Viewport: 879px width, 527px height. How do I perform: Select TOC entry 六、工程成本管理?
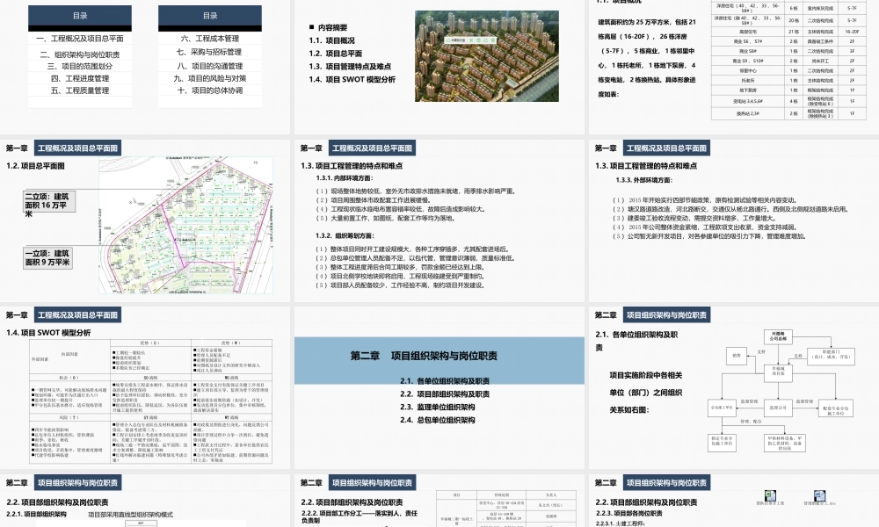[x=208, y=39]
